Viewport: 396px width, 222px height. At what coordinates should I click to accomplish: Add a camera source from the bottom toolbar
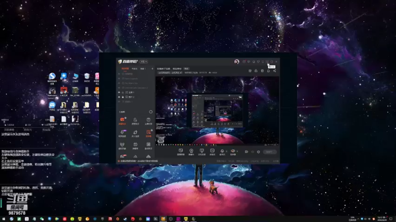191,151
